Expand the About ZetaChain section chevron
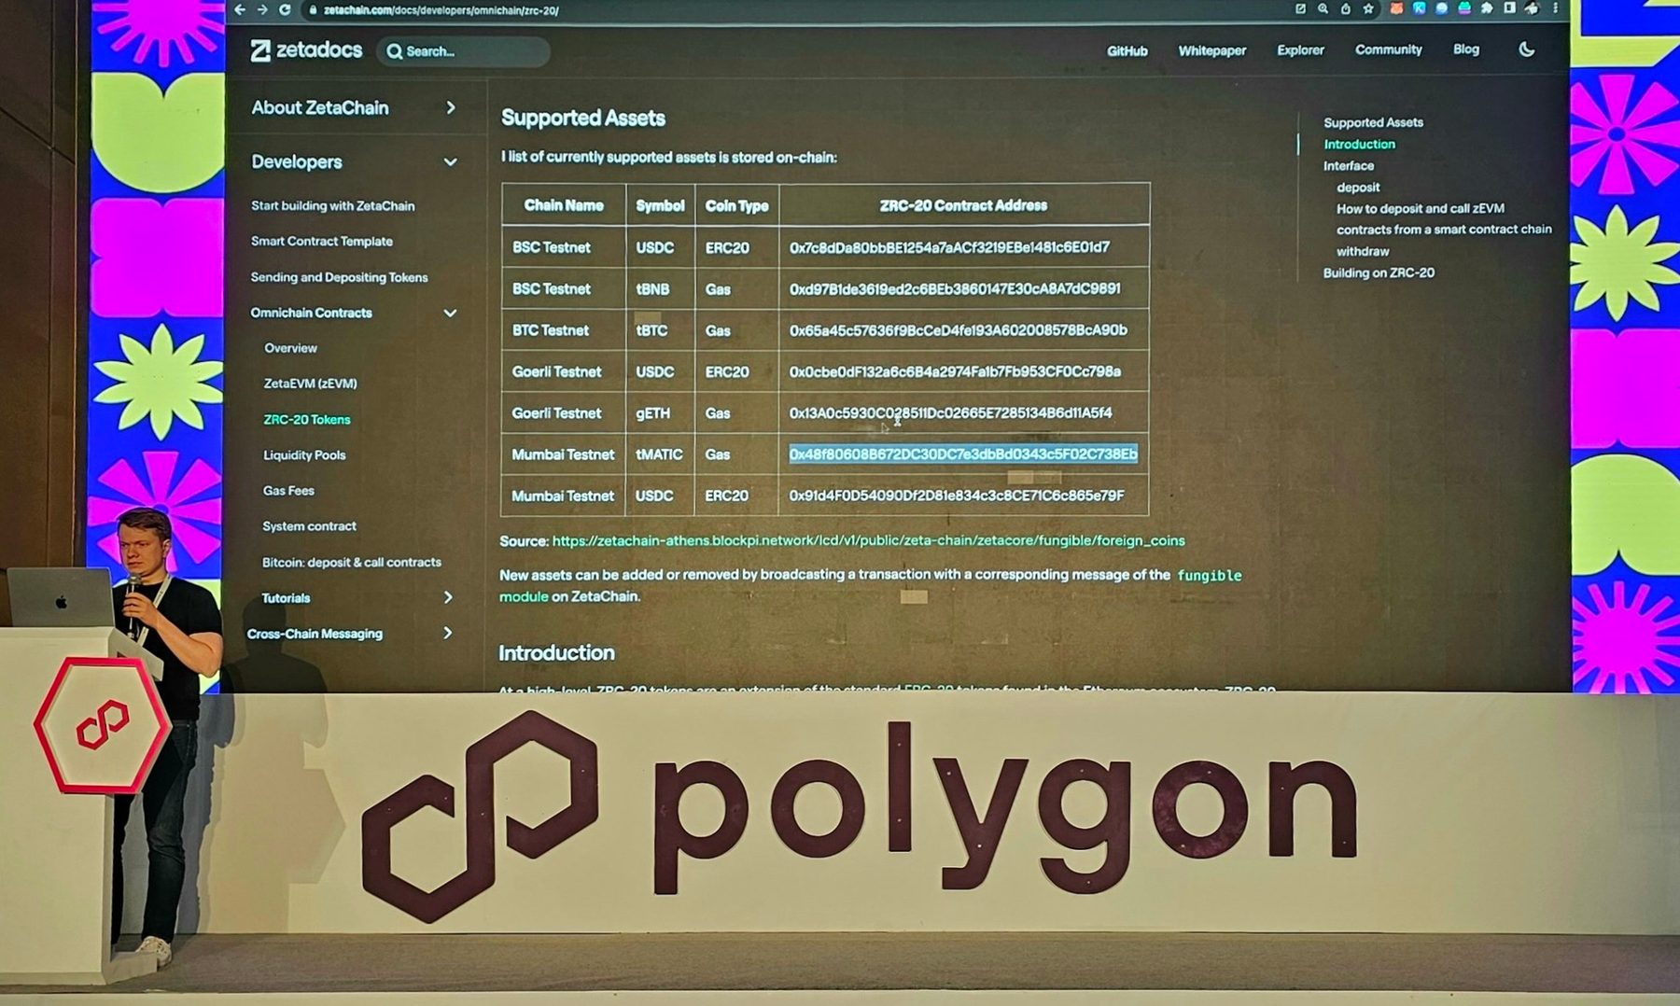The width and height of the screenshot is (1680, 1006). pos(451,107)
